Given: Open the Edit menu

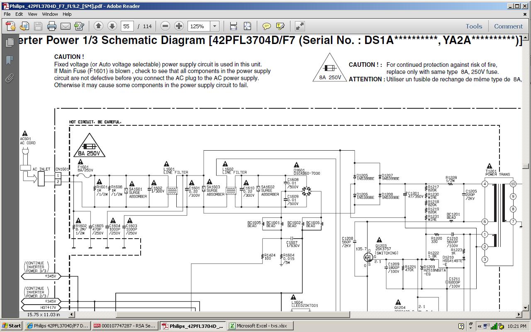Looking at the screenshot, I should [19, 14].
